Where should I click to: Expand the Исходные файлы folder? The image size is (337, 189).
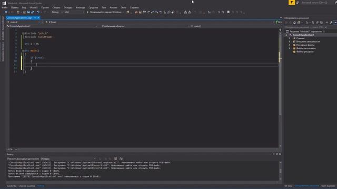point(290,45)
